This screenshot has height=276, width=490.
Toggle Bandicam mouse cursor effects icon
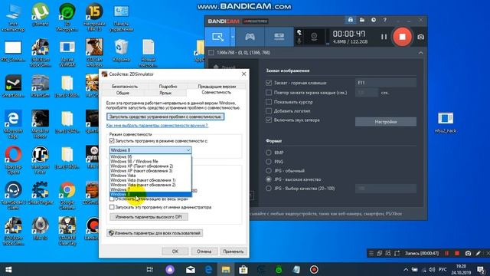tap(299, 32)
